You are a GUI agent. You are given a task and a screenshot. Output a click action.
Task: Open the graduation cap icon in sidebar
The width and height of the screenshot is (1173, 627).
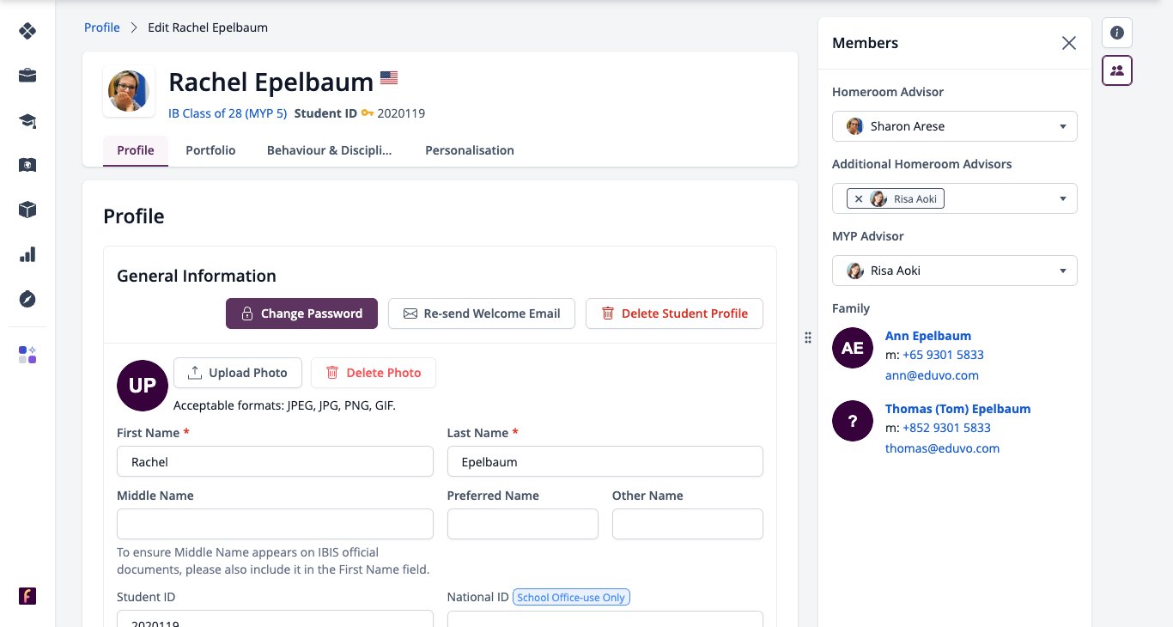[27, 120]
